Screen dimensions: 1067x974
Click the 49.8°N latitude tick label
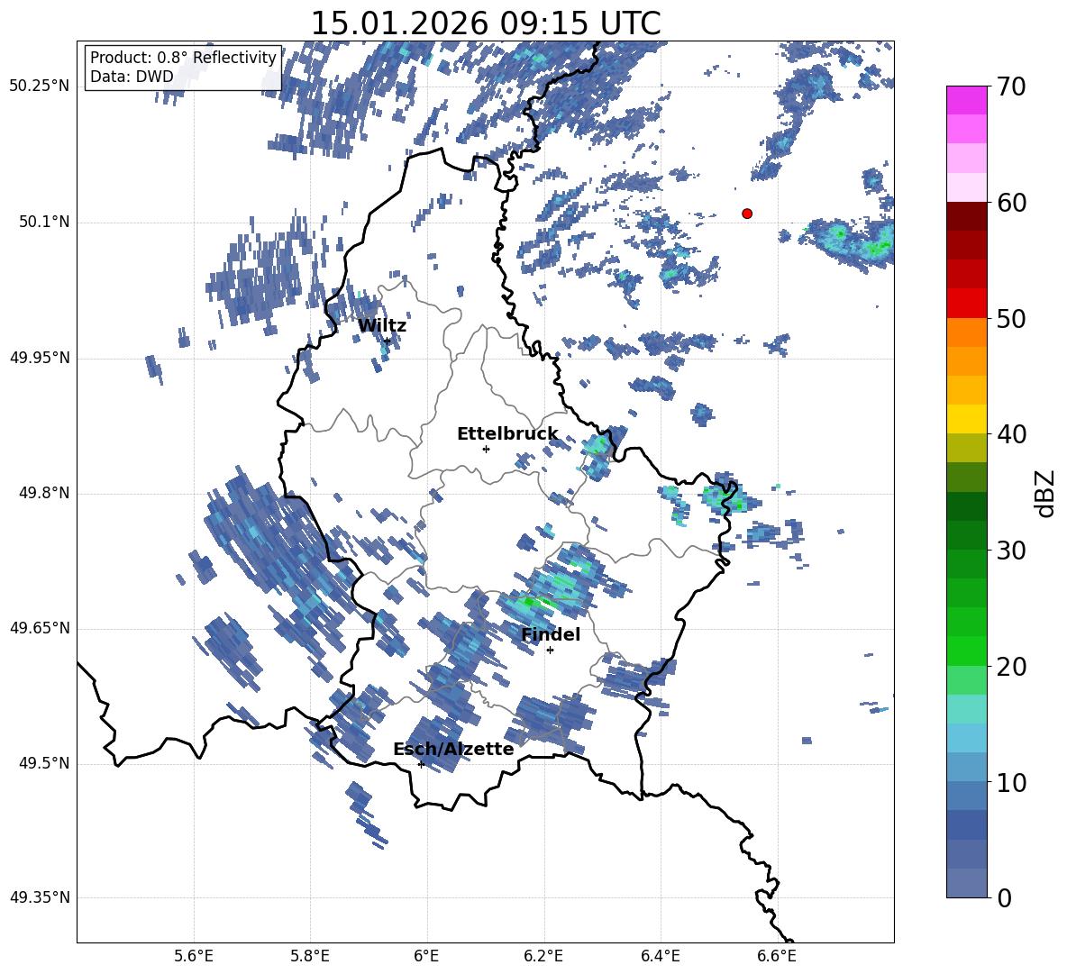pyautogui.click(x=44, y=493)
